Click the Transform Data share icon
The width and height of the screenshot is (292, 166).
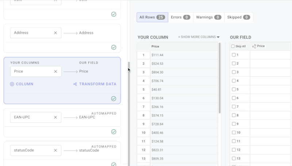click(x=75, y=84)
